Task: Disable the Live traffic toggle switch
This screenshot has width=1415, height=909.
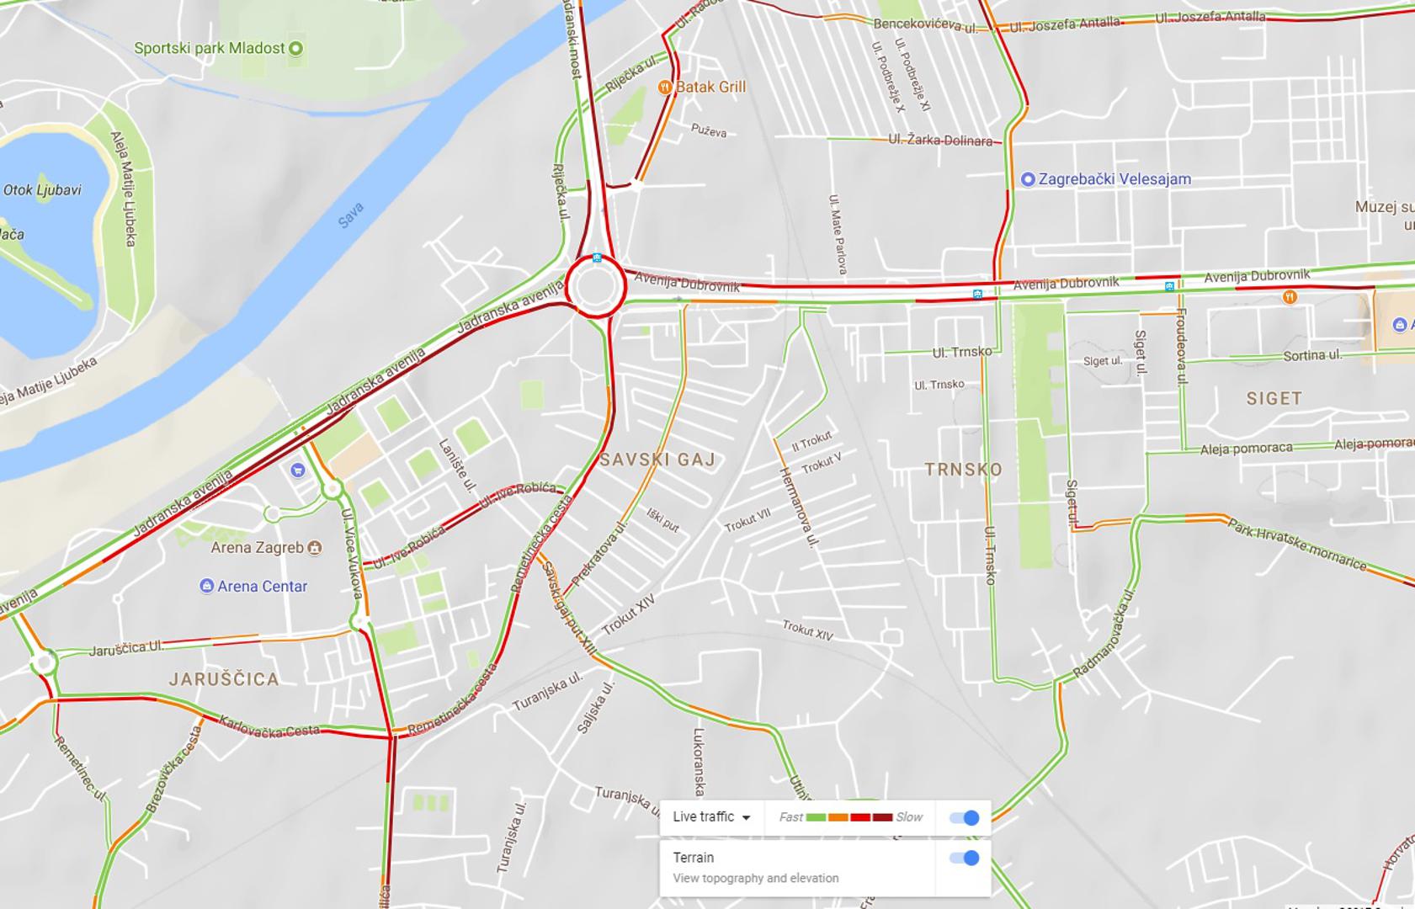Action: point(965,817)
